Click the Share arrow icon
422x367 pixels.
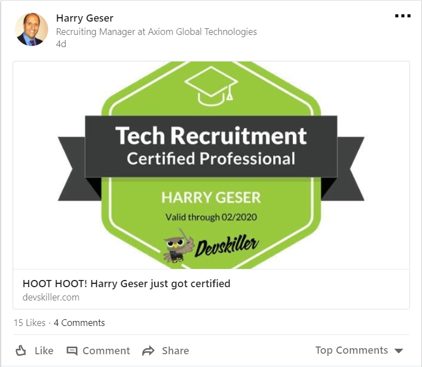point(148,350)
